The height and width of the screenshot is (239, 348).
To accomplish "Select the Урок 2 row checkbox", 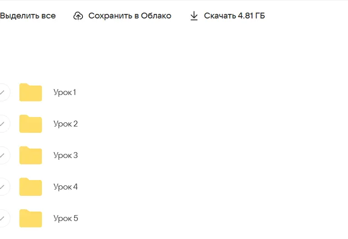I will 3,124.
